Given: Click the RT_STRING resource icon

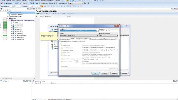Looking at the screenshot, I should coord(14,34).
